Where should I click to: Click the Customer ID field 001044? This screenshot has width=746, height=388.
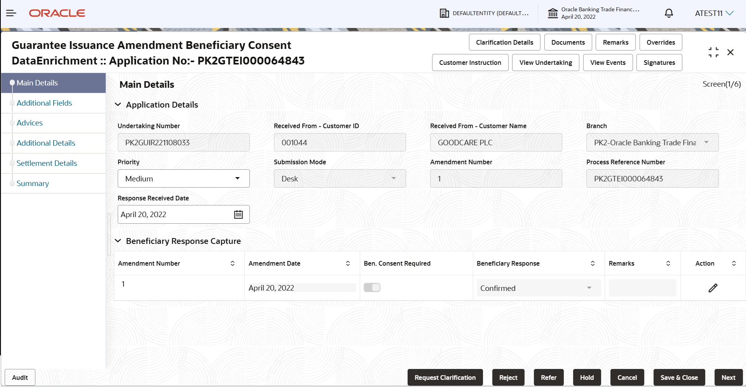(x=340, y=143)
